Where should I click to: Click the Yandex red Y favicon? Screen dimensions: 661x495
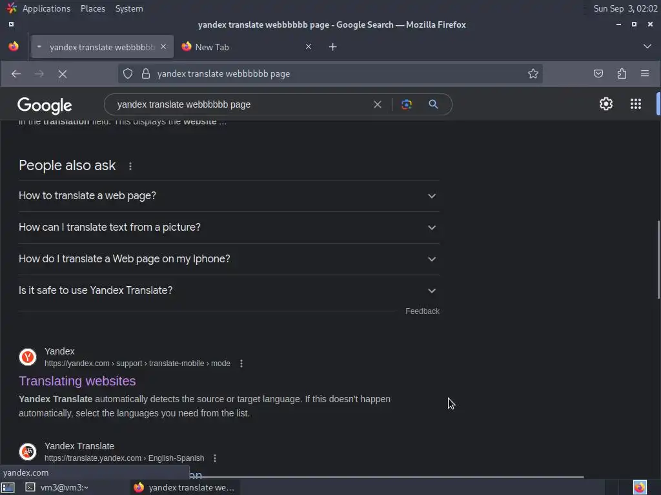(x=28, y=357)
